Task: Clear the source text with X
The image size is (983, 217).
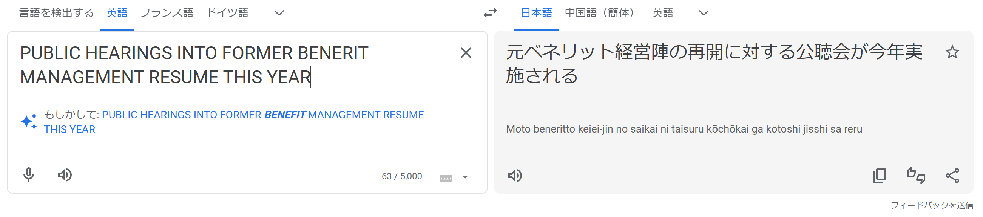Action: tap(466, 53)
